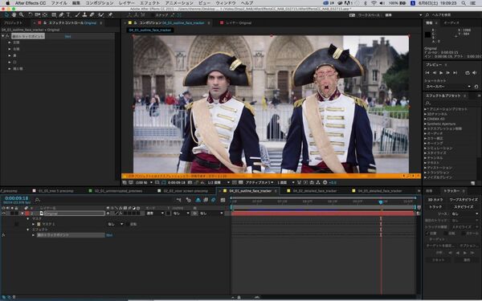The image size is (482, 301).
Task: Expand the first property group in Effect Controls
Action: 10,43
